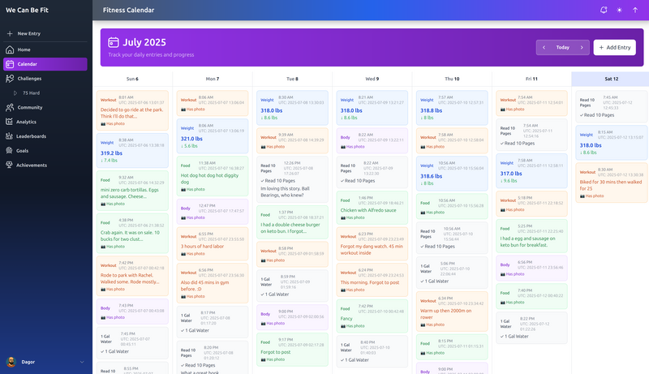The width and height of the screenshot is (649, 374).
Task: Open Monday's Body entry at 12:47 PM
Action: point(213,212)
